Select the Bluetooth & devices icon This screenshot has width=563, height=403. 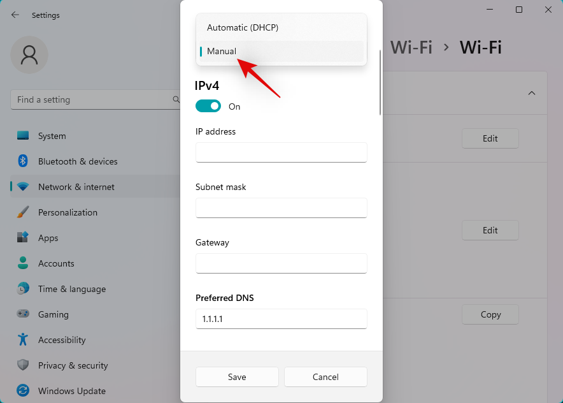click(x=22, y=161)
